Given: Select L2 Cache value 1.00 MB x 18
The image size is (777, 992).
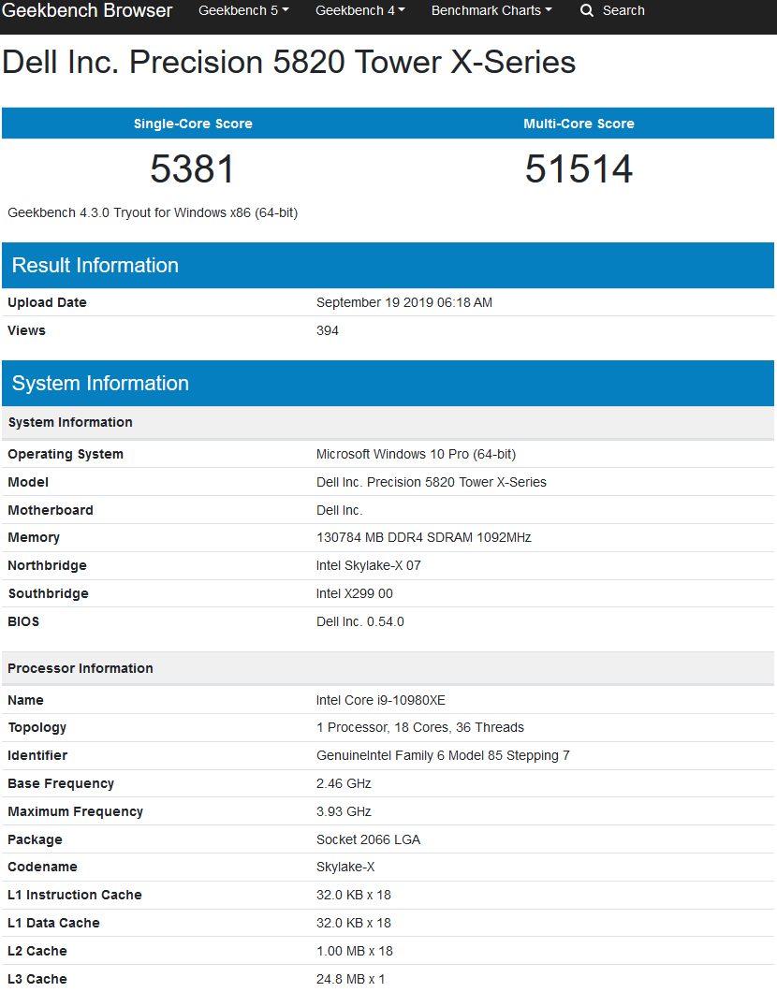Looking at the screenshot, I should pyautogui.click(x=355, y=952).
